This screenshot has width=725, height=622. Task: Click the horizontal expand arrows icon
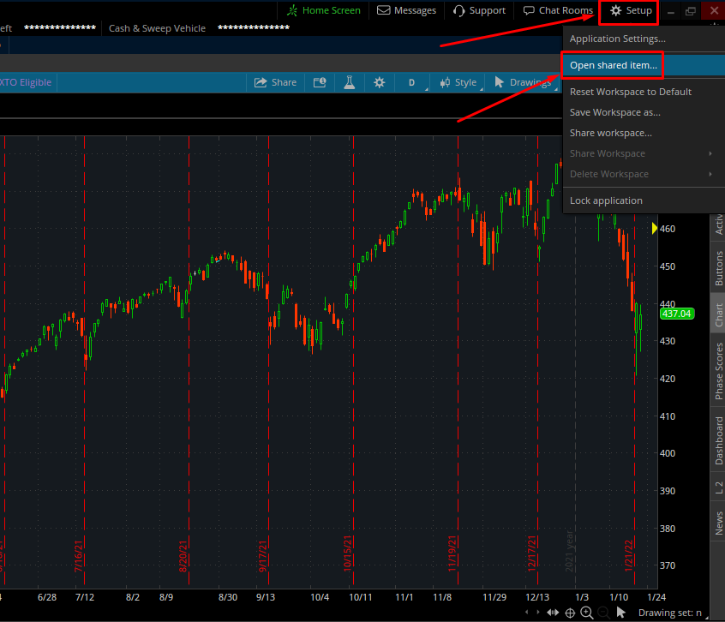point(553,613)
